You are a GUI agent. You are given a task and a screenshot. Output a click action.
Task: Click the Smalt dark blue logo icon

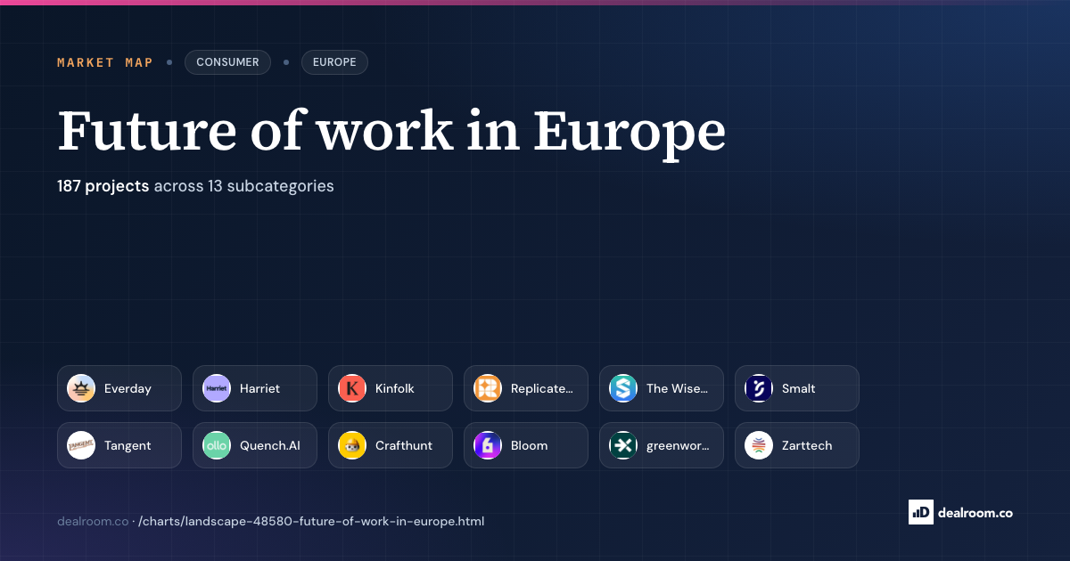759,388
